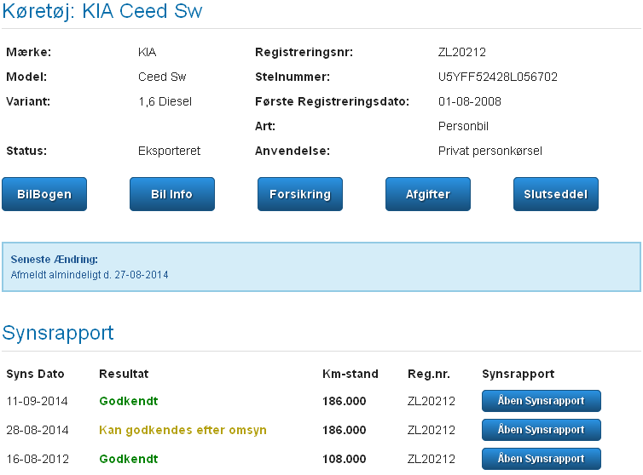643x475 pixels.
Task: Click the 'Stelnummer:' label
Action: coord(293,77)
